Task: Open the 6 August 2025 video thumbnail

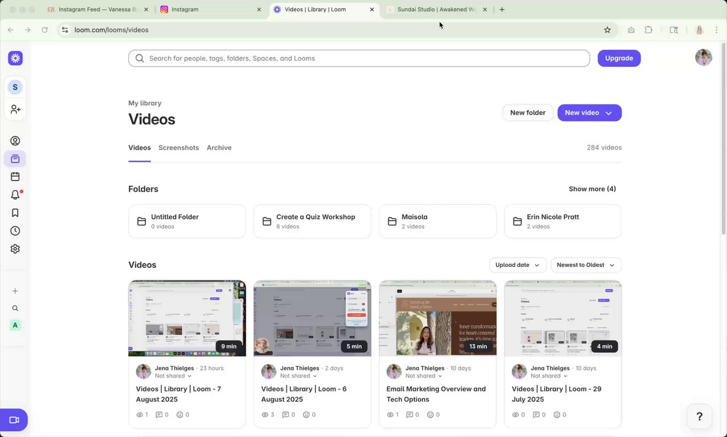Action: [x=312, y=318]
